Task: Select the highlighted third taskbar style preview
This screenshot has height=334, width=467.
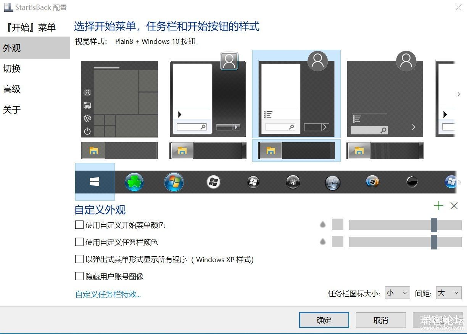Action: 296,150
